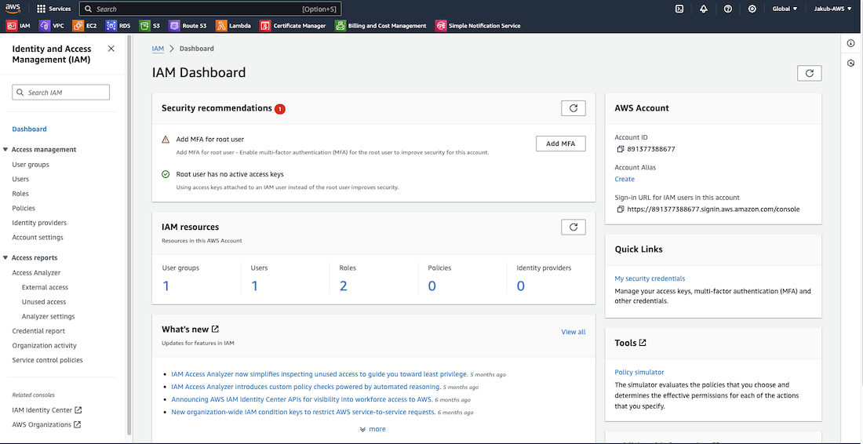Open Users in sidebar
Image resolution: width=863 pixels, height=444 pixels.
pyautogui.click(x=20, y=179)
